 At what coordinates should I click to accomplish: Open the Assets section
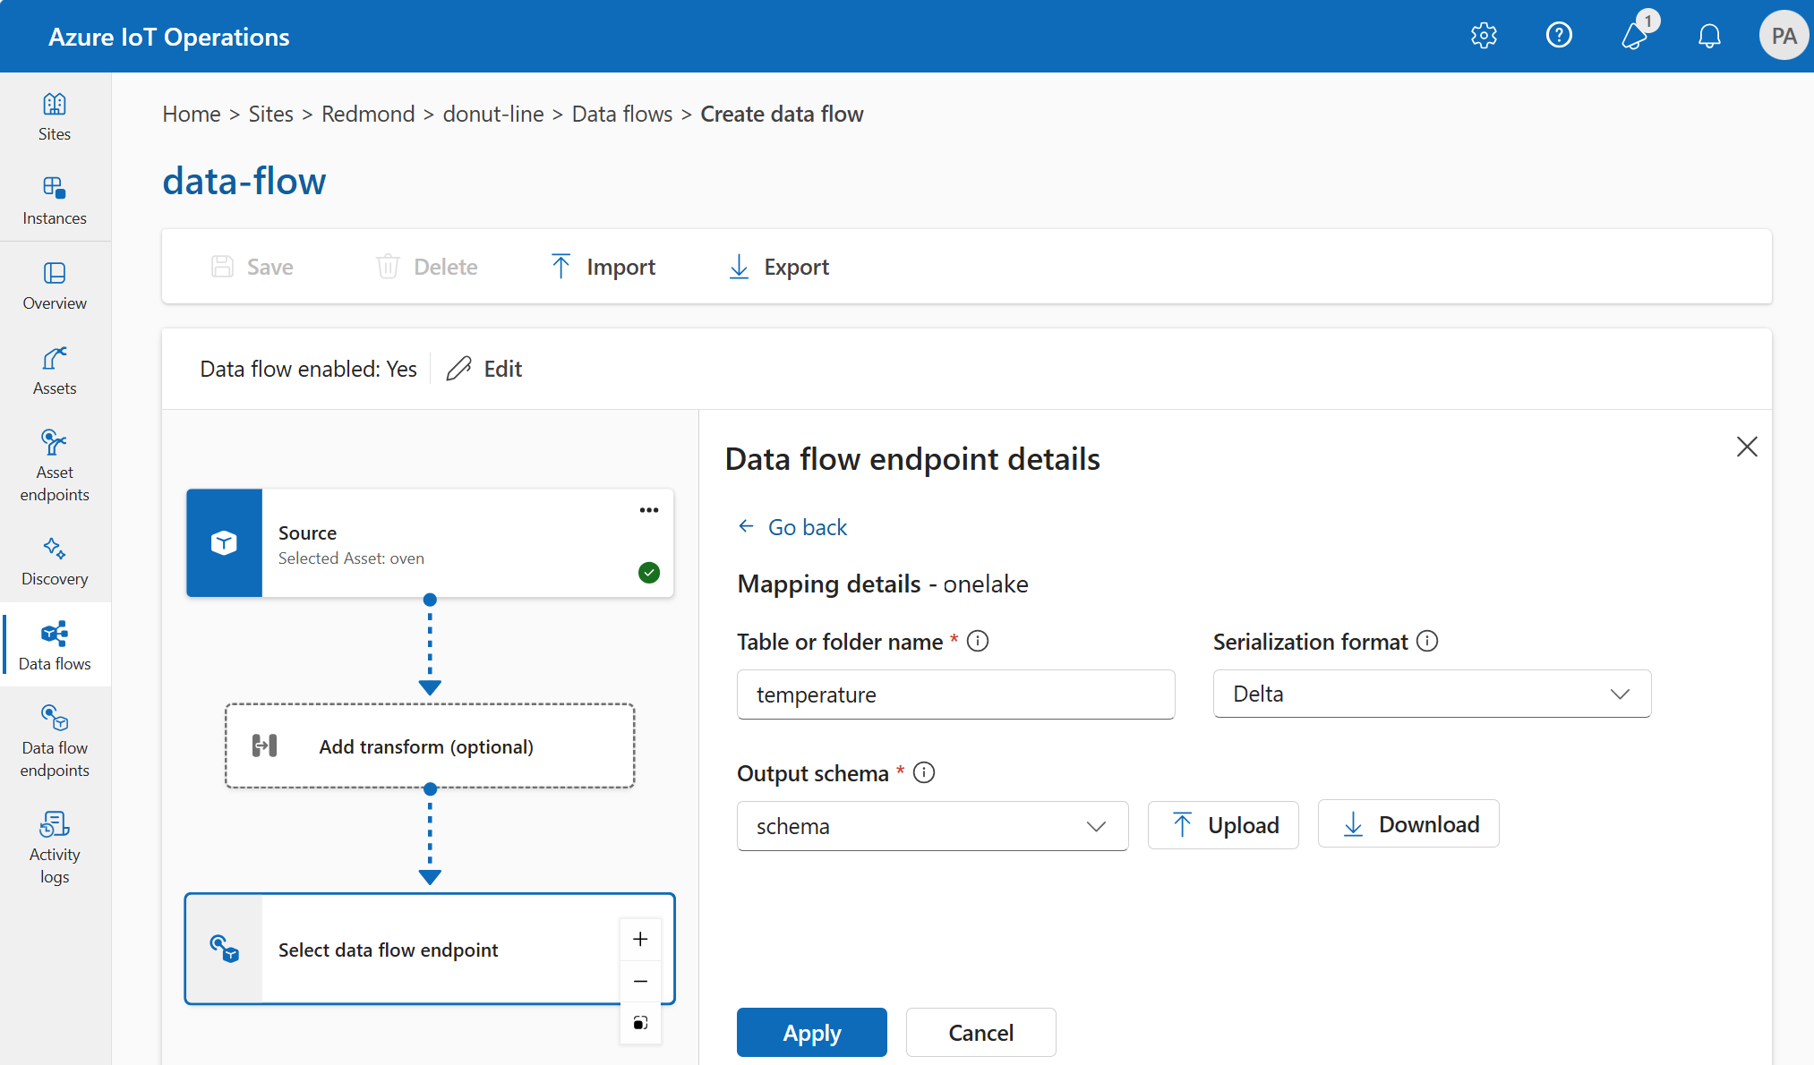(x=55, y=369)
